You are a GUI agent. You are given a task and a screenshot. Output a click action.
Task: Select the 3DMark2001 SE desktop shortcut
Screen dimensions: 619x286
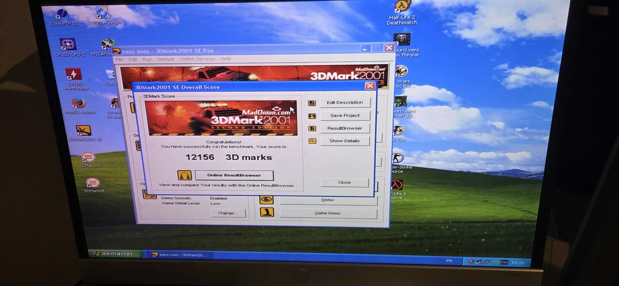(x=83, y=130)
